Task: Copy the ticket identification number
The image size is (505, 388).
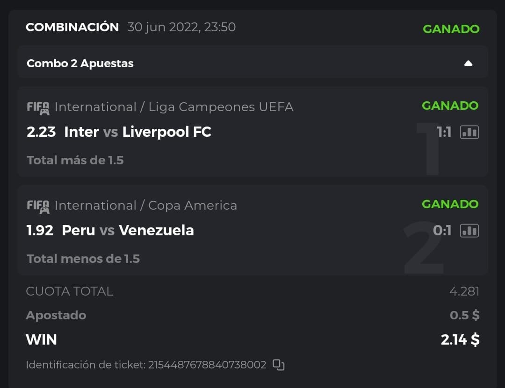Action: 279,365
